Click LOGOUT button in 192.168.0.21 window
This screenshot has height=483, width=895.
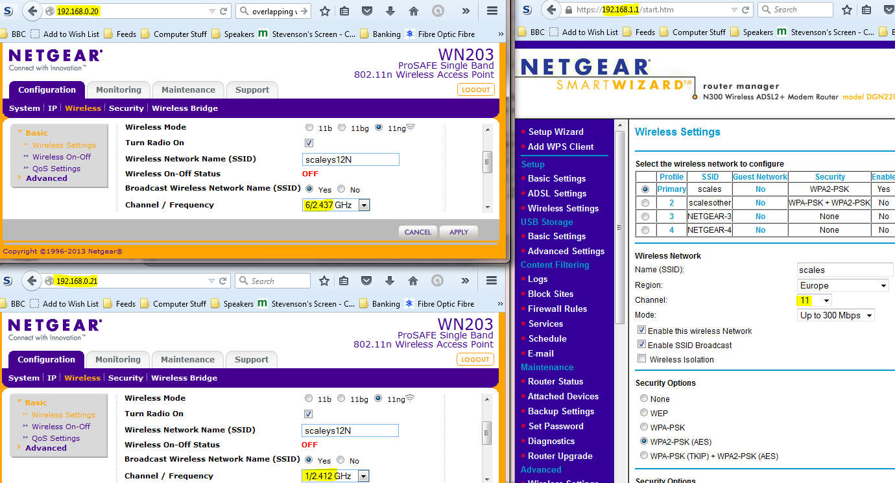(x=475, y=359)
